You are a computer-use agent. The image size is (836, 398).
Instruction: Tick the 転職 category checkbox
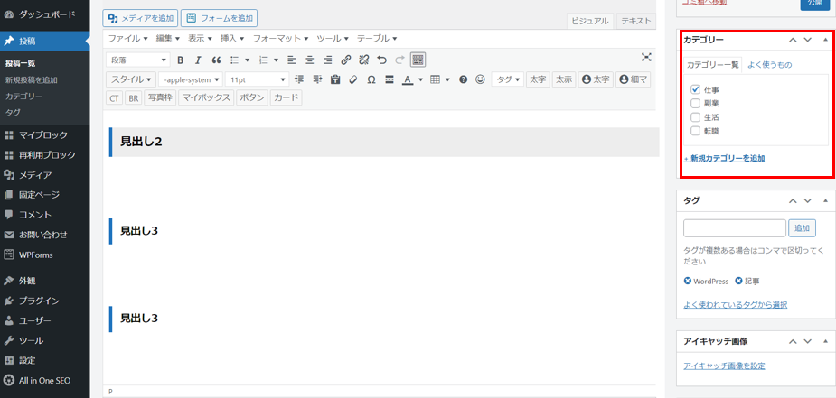695,131
